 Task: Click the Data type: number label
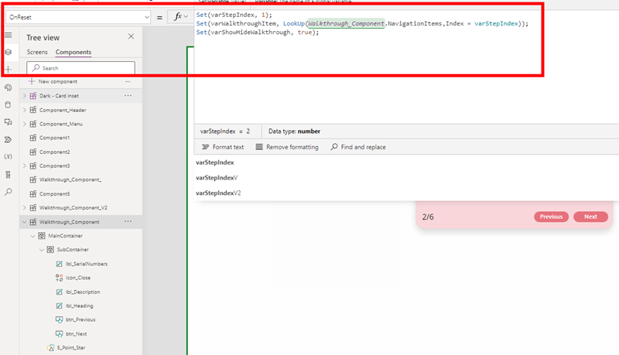(295, 131)
